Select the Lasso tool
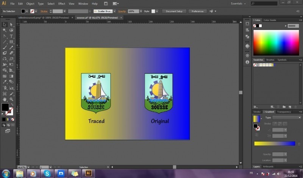303x178 pixels. click(11, 30)
